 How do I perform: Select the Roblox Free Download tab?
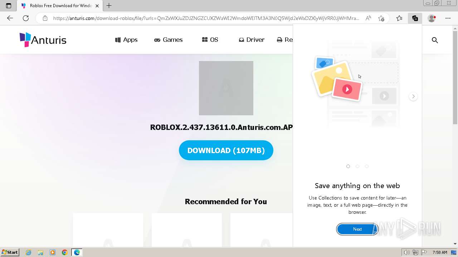pyautogui.click(x=59, y=6)
